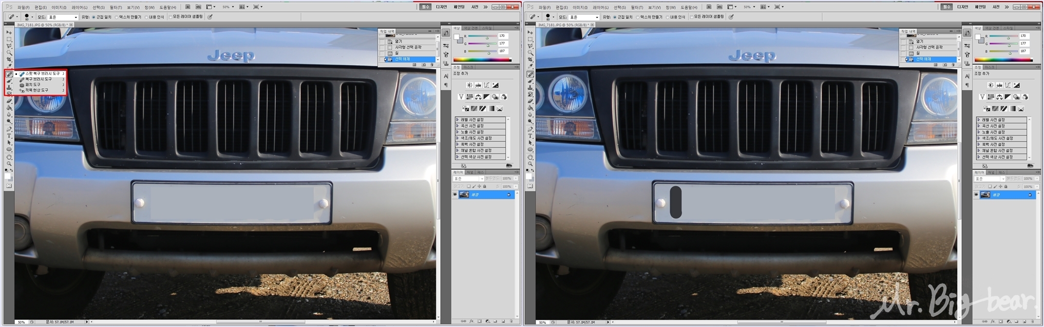This screenshot has width=1044, height=327.
Task: Select the Hand tool in the right window
Action: point(530,157)
